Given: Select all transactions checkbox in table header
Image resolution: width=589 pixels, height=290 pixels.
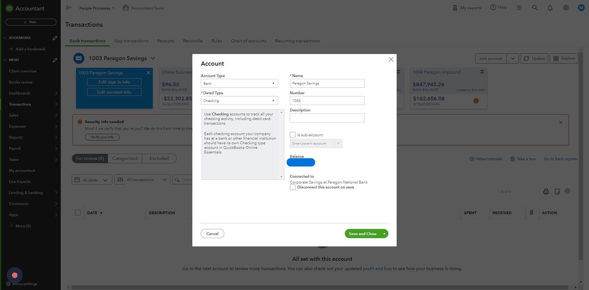Looking at the screenshot, I should tap(78, 213).
